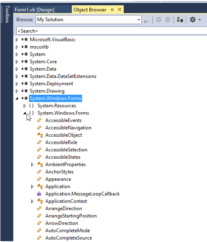The height and width of the screenshot is (242, 207).
Task: Click the Back navigation arrow icon
Action: 159,20
